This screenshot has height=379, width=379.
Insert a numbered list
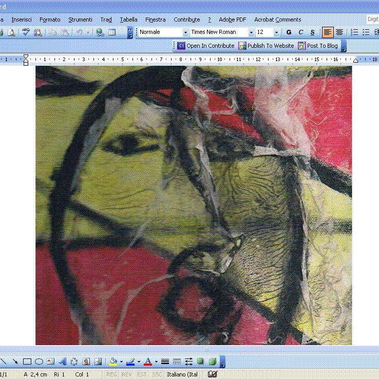354,32
